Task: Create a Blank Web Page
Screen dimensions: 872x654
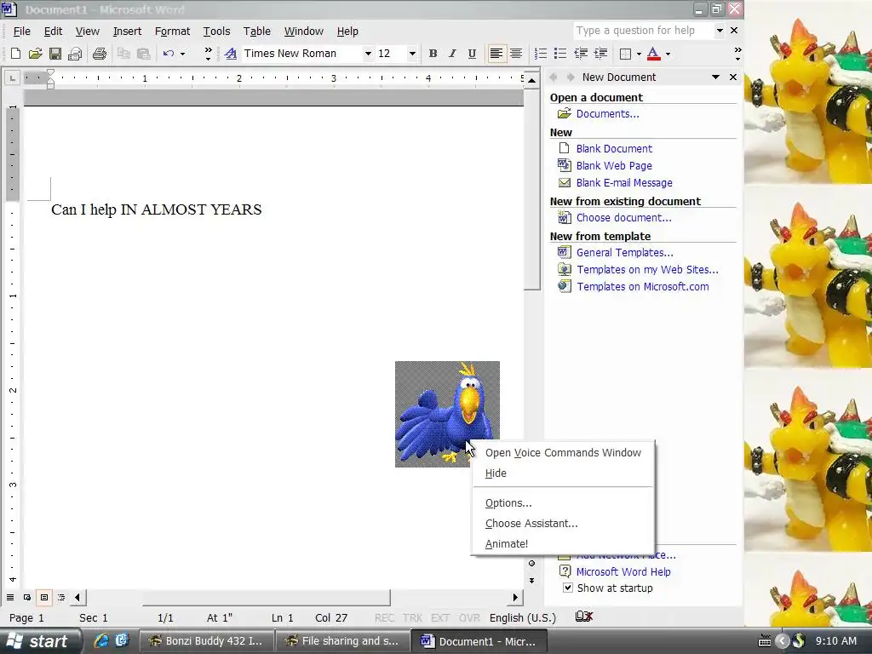Action: pos(614,166)
